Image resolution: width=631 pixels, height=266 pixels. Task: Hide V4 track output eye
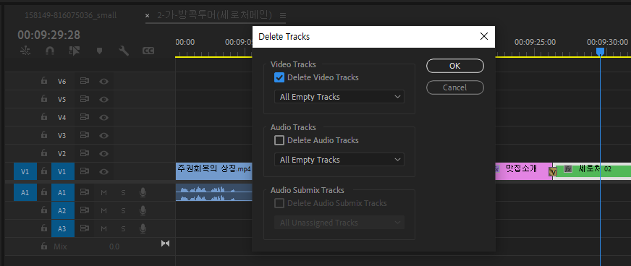[103, 117]
